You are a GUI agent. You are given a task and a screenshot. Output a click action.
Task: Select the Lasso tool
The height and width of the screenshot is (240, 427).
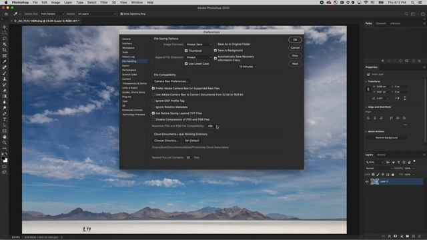click(x=5, y=39)
